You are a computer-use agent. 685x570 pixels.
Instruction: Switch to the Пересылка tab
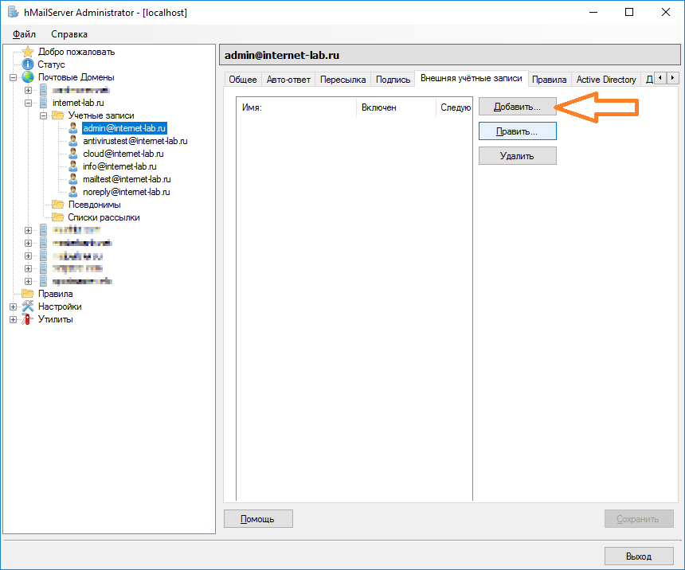(x=343, y=80)
